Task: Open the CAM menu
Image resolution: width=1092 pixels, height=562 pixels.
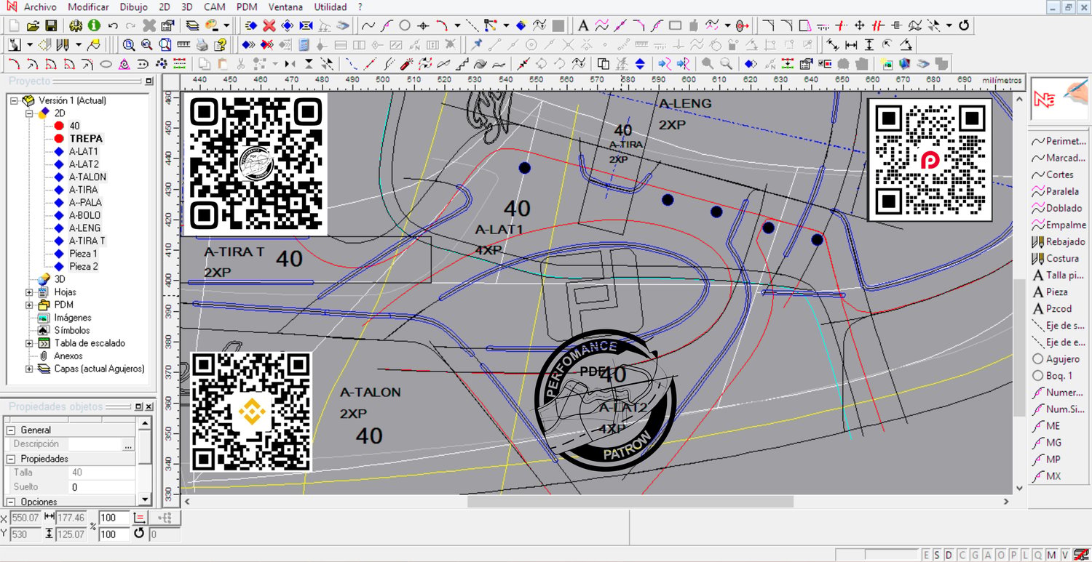Action: tap(214, 7)
